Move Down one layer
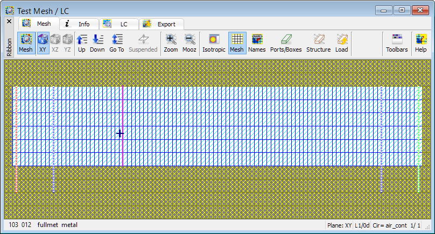435x234 pixels. [97, 43]
